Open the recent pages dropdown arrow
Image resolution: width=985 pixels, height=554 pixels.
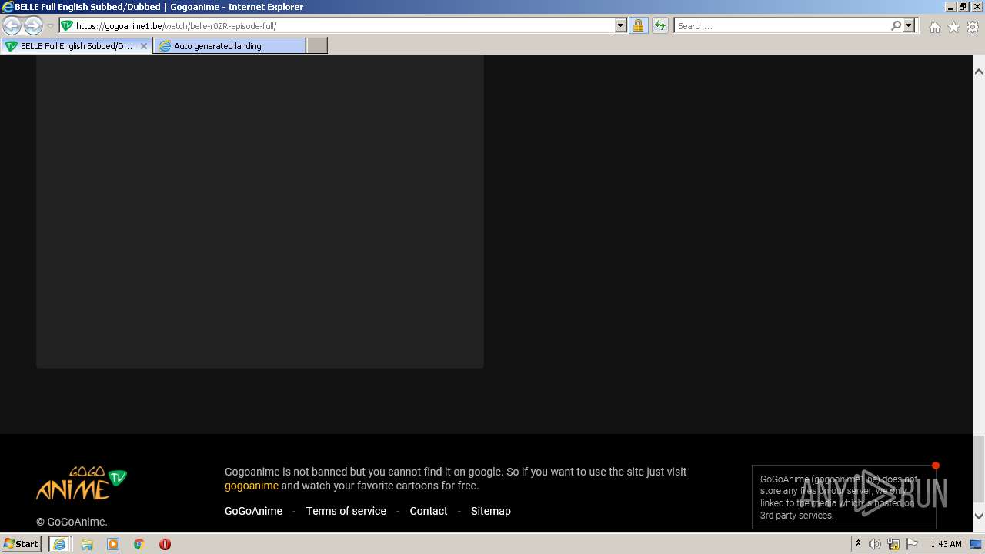point(50,26)
